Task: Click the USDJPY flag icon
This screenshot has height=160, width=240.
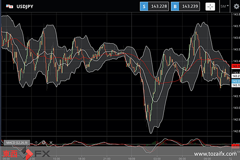Action: pos(9,7)
